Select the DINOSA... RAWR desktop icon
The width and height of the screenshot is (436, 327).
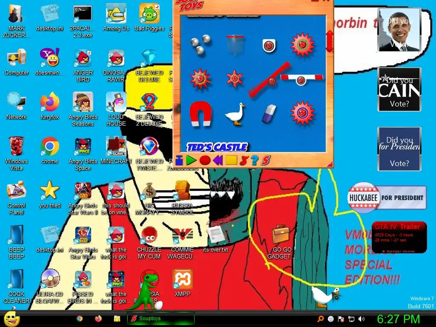[116, 66]
